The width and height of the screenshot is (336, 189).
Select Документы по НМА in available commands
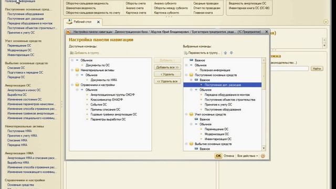104,80
